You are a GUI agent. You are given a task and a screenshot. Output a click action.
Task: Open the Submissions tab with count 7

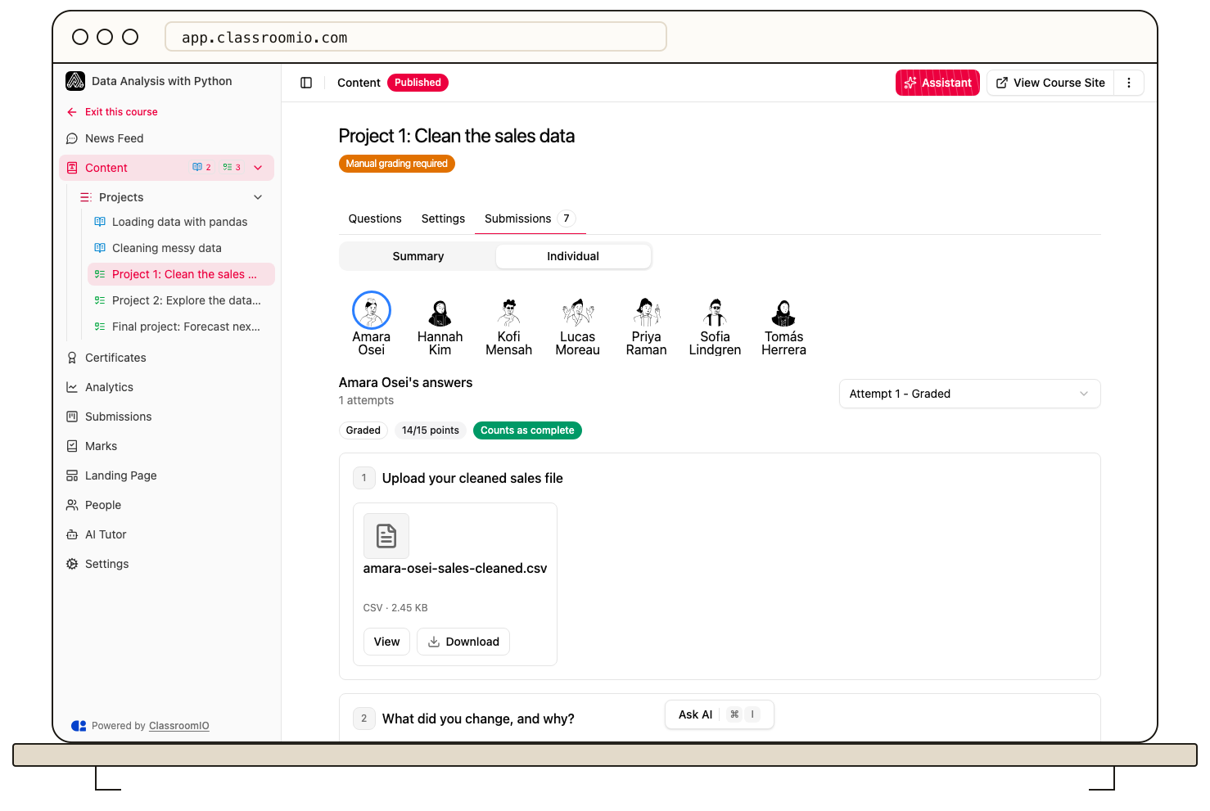pyautogui.click(x=530, y=219)
